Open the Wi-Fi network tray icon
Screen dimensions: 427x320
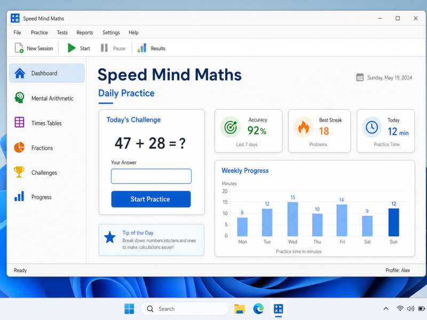point(400,308)
